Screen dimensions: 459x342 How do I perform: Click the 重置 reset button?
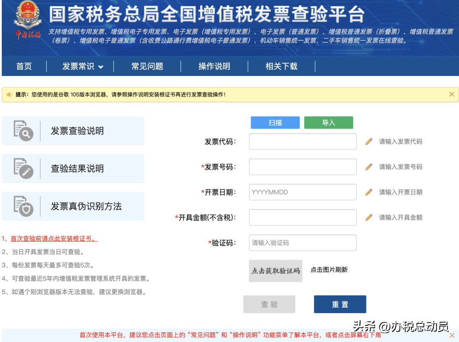click(340, 304)
